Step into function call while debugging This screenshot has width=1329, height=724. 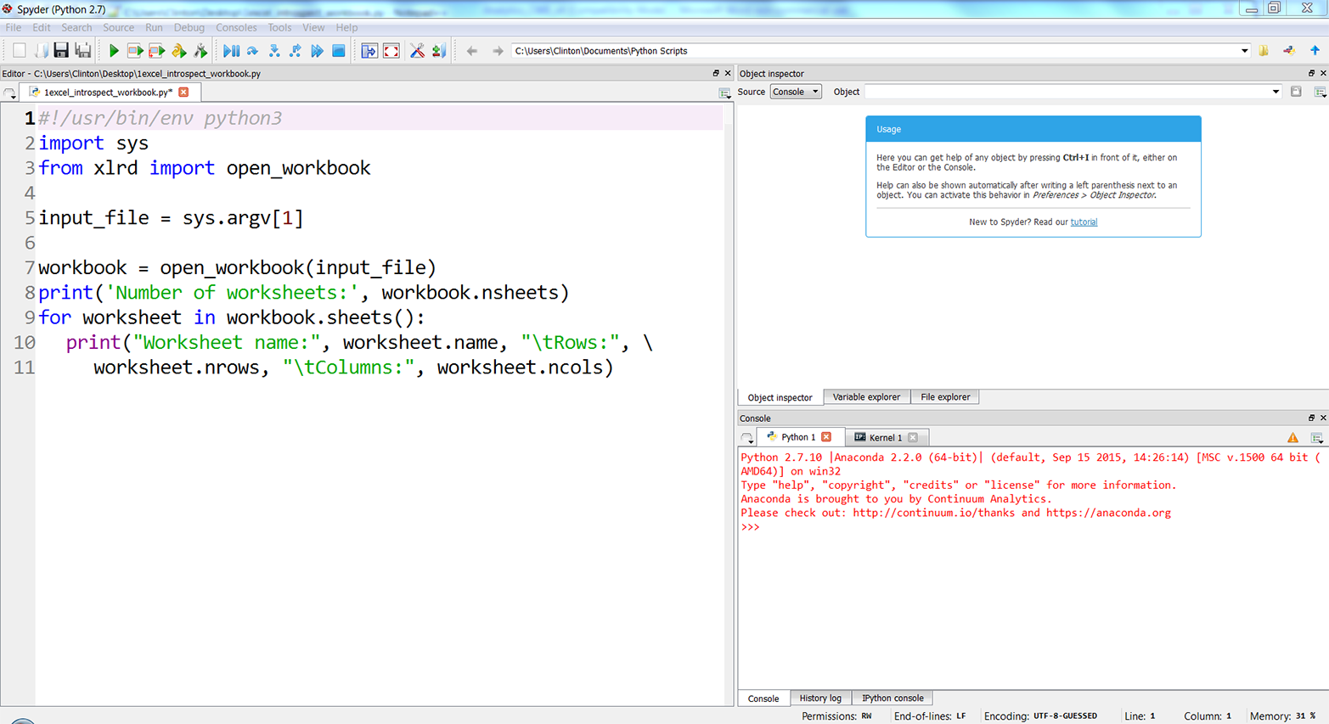tap(273, 50)
